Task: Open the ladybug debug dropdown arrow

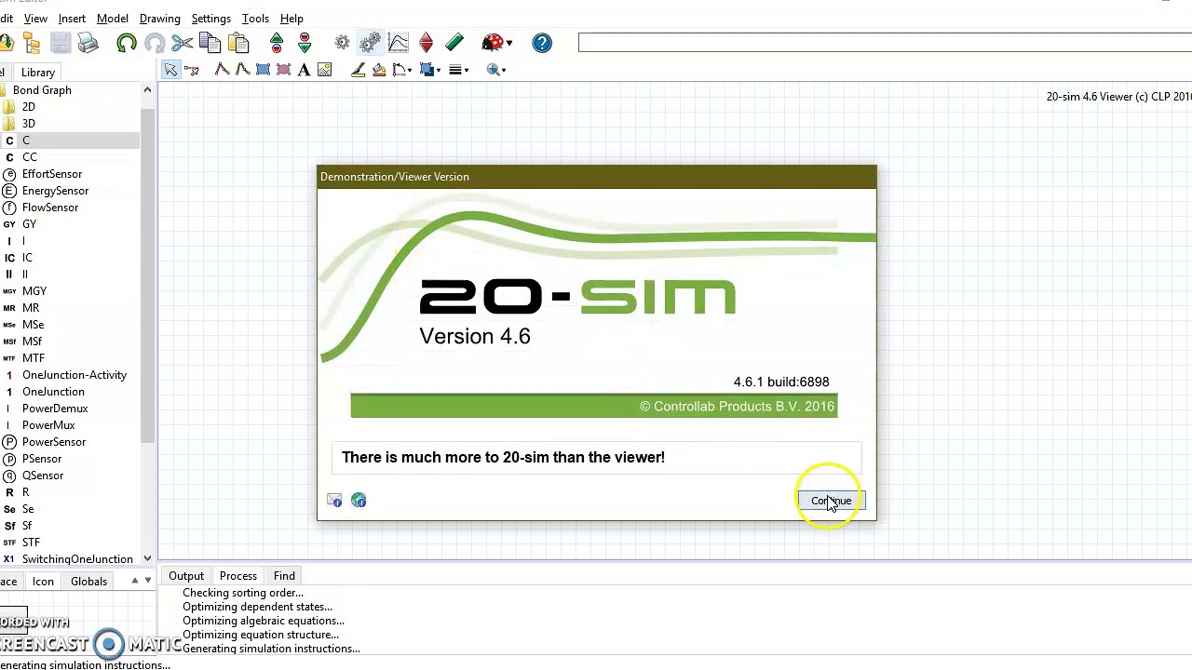Action: pyautogui.click(x=508, y=43)
